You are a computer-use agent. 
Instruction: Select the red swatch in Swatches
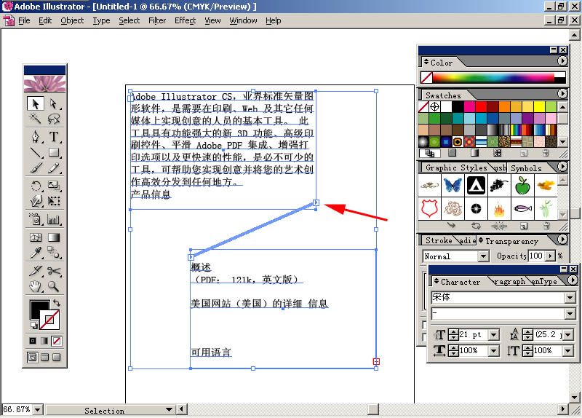481,107
